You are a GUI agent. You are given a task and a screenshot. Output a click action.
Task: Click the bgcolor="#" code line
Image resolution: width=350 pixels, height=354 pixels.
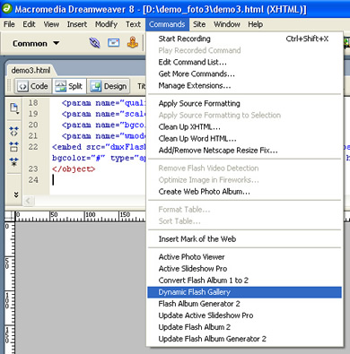click(x=99, y=158)
